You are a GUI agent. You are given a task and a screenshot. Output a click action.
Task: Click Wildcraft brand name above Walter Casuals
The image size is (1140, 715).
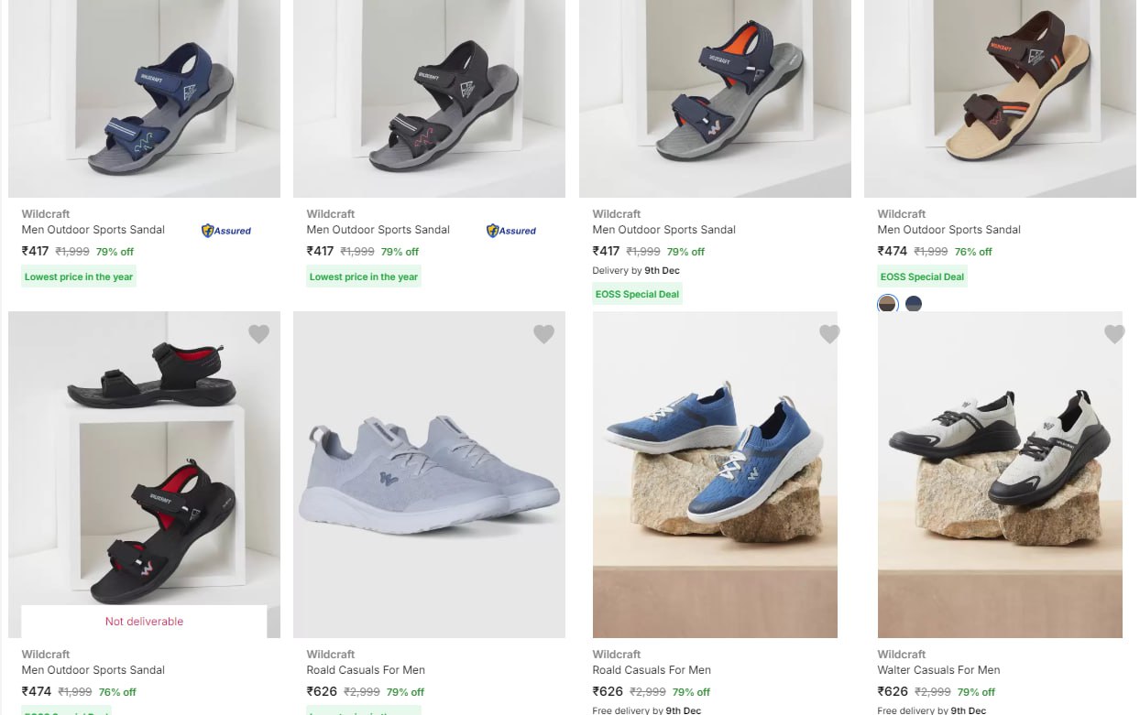(x=902, y=655)
